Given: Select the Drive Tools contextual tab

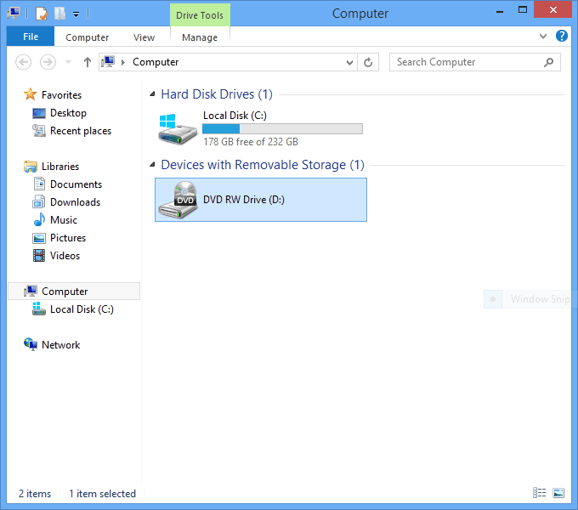Looking at the screenshot, I should pyautogui.click(x=200, y=15).
